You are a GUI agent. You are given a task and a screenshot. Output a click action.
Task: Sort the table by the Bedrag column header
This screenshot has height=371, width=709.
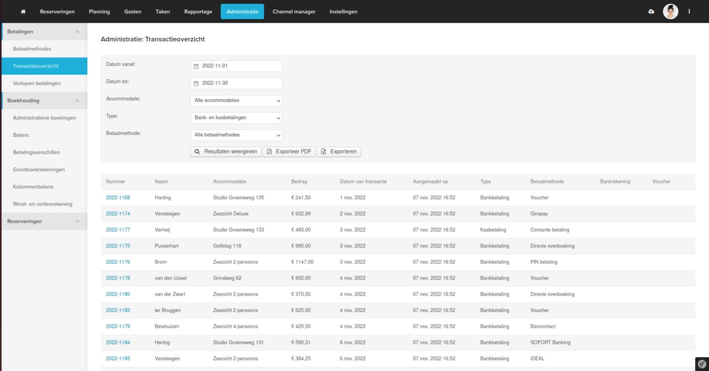[299, 182]
